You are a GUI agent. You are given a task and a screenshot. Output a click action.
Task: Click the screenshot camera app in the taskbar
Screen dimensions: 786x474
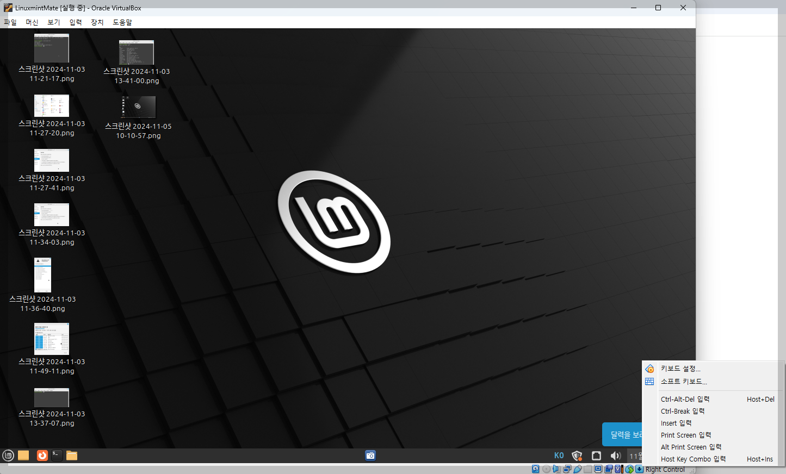coord(370,456)
